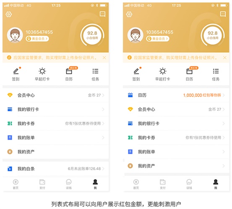Switch to 支付 tab in left phone
Image resolution: width=232 pixels, height=209 pixels.
click(x=42, y=184)
